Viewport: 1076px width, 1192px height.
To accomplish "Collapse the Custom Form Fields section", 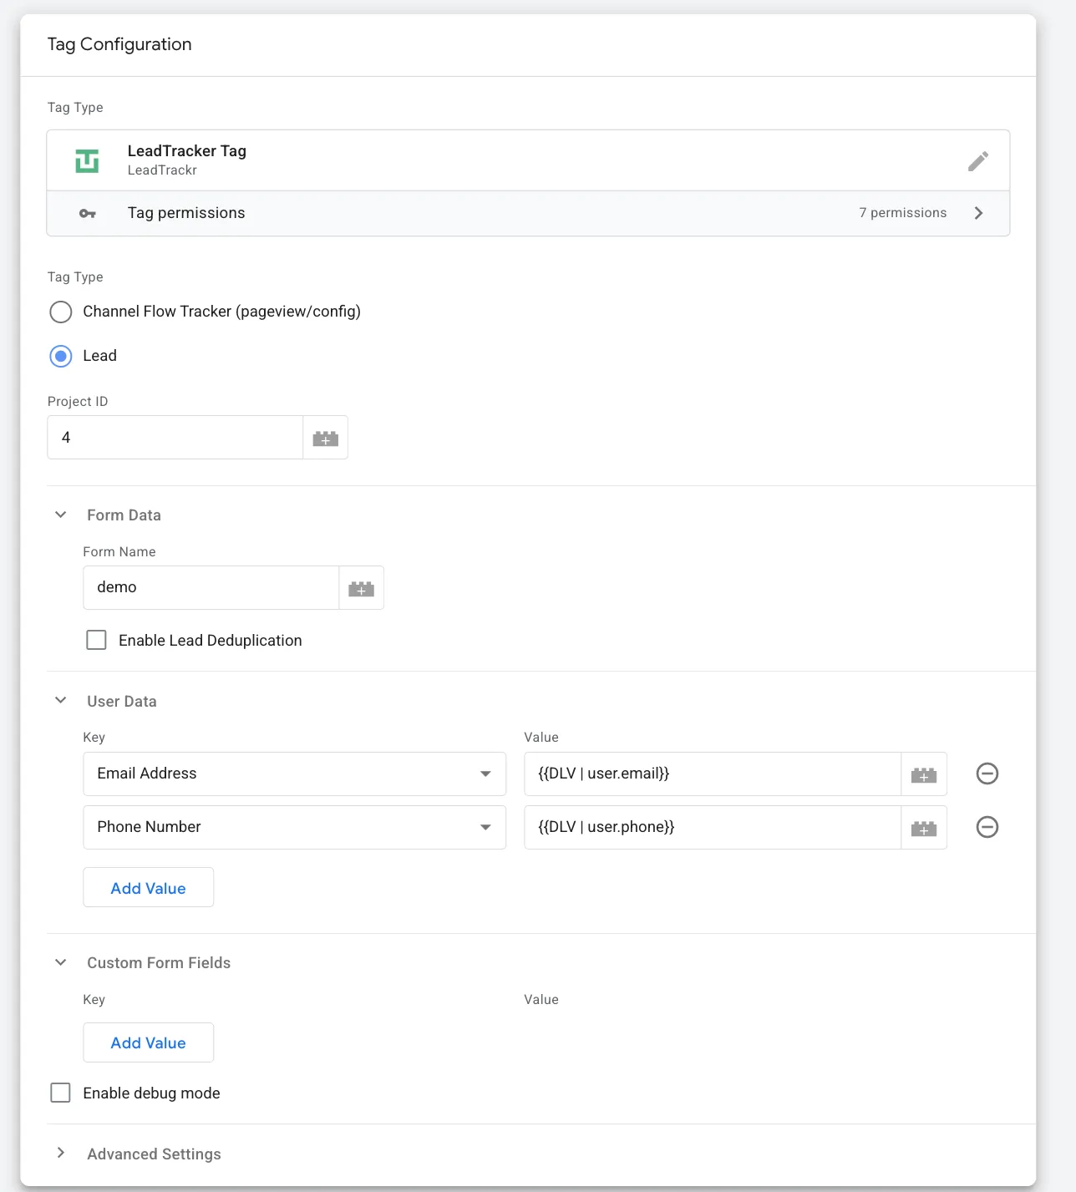I will 59,962.
